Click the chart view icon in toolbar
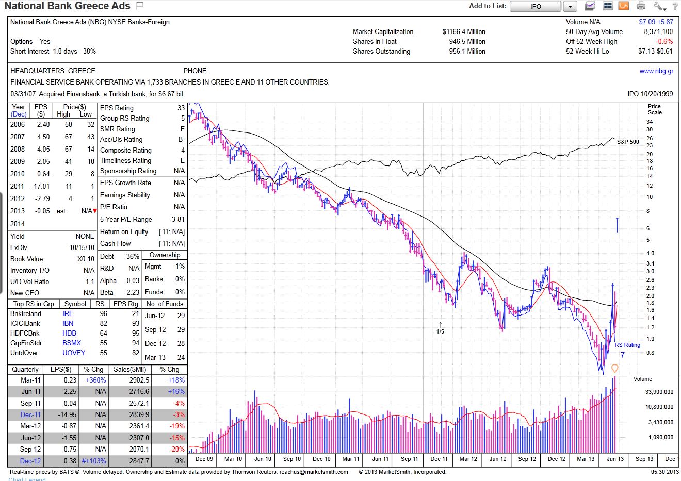681x481 pixels. (x=590, y=6)
